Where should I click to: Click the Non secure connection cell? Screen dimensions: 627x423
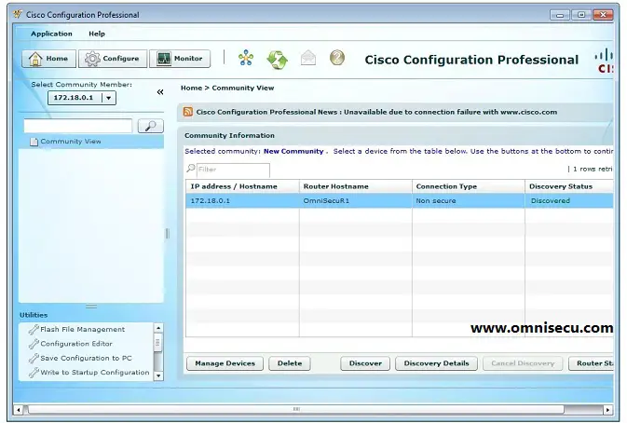[469, 201]
